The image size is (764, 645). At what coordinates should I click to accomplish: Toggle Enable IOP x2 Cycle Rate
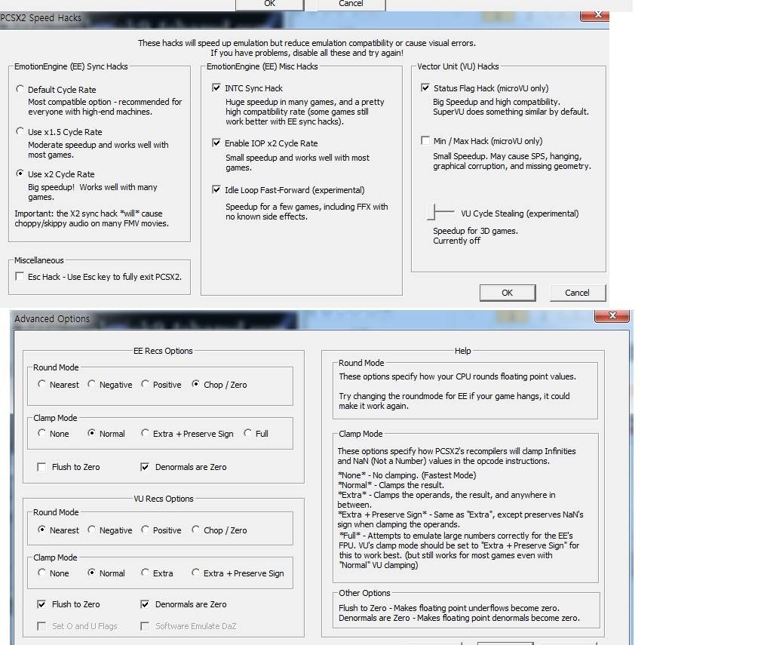(216, 143)
